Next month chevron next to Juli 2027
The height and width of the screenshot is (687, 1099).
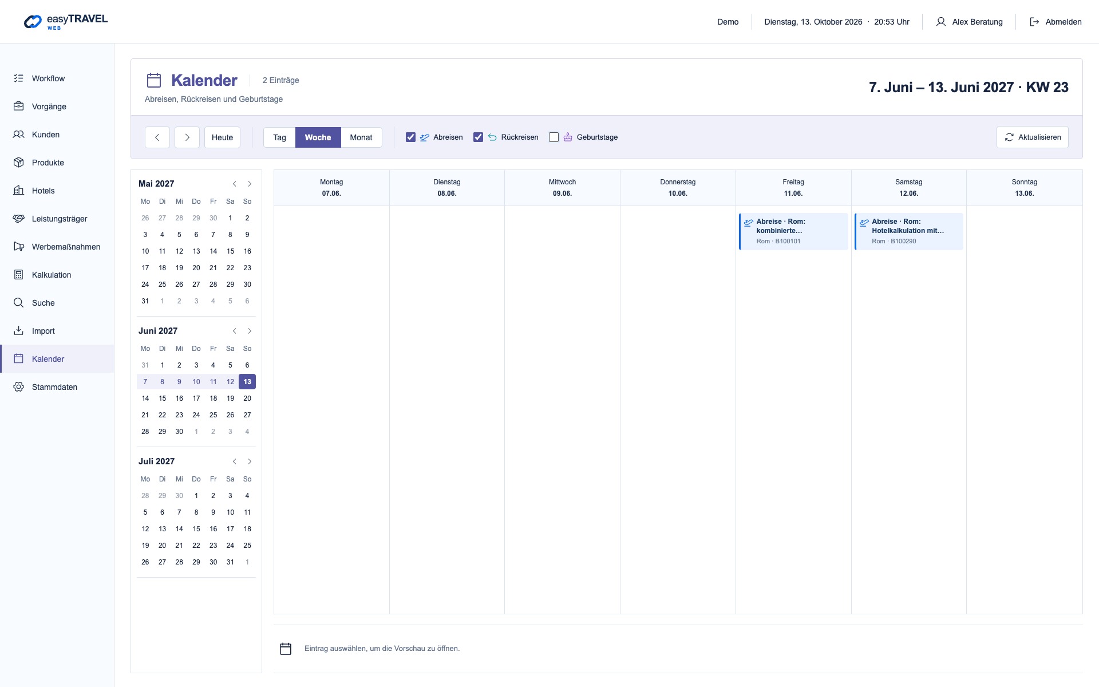pyautogui.click(x=250, y=461)
